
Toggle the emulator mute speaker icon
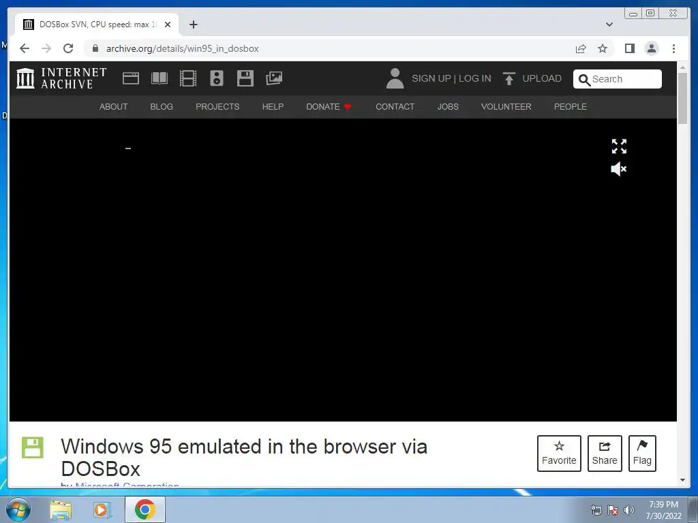tap(619, 169)
